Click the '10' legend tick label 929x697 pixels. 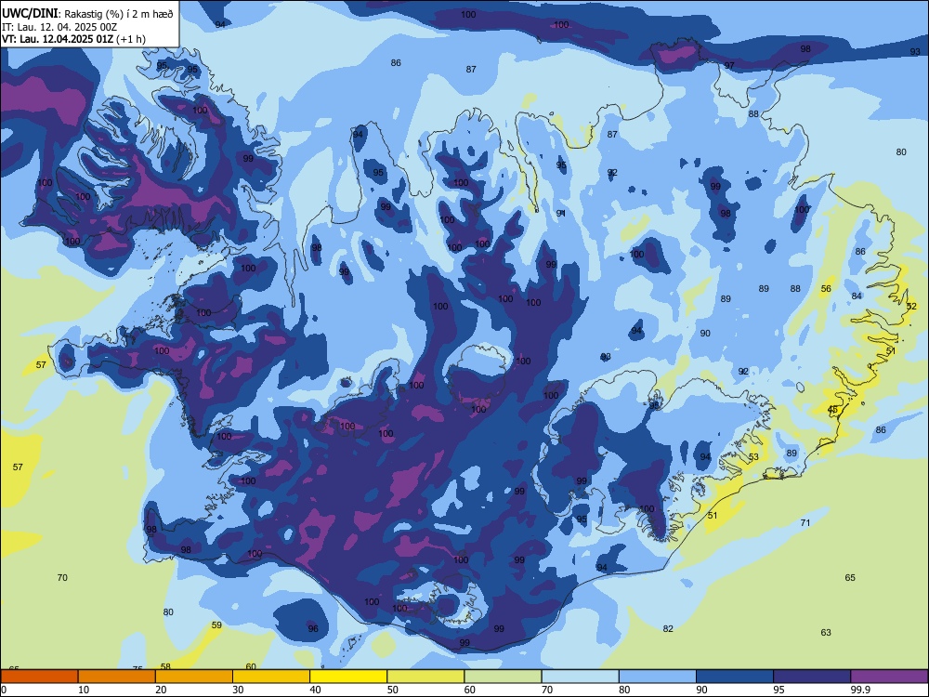[x=84, y=690]
